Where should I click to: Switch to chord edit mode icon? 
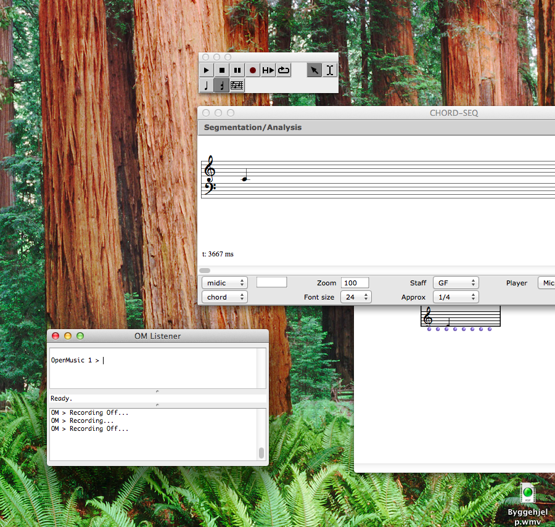222,85
